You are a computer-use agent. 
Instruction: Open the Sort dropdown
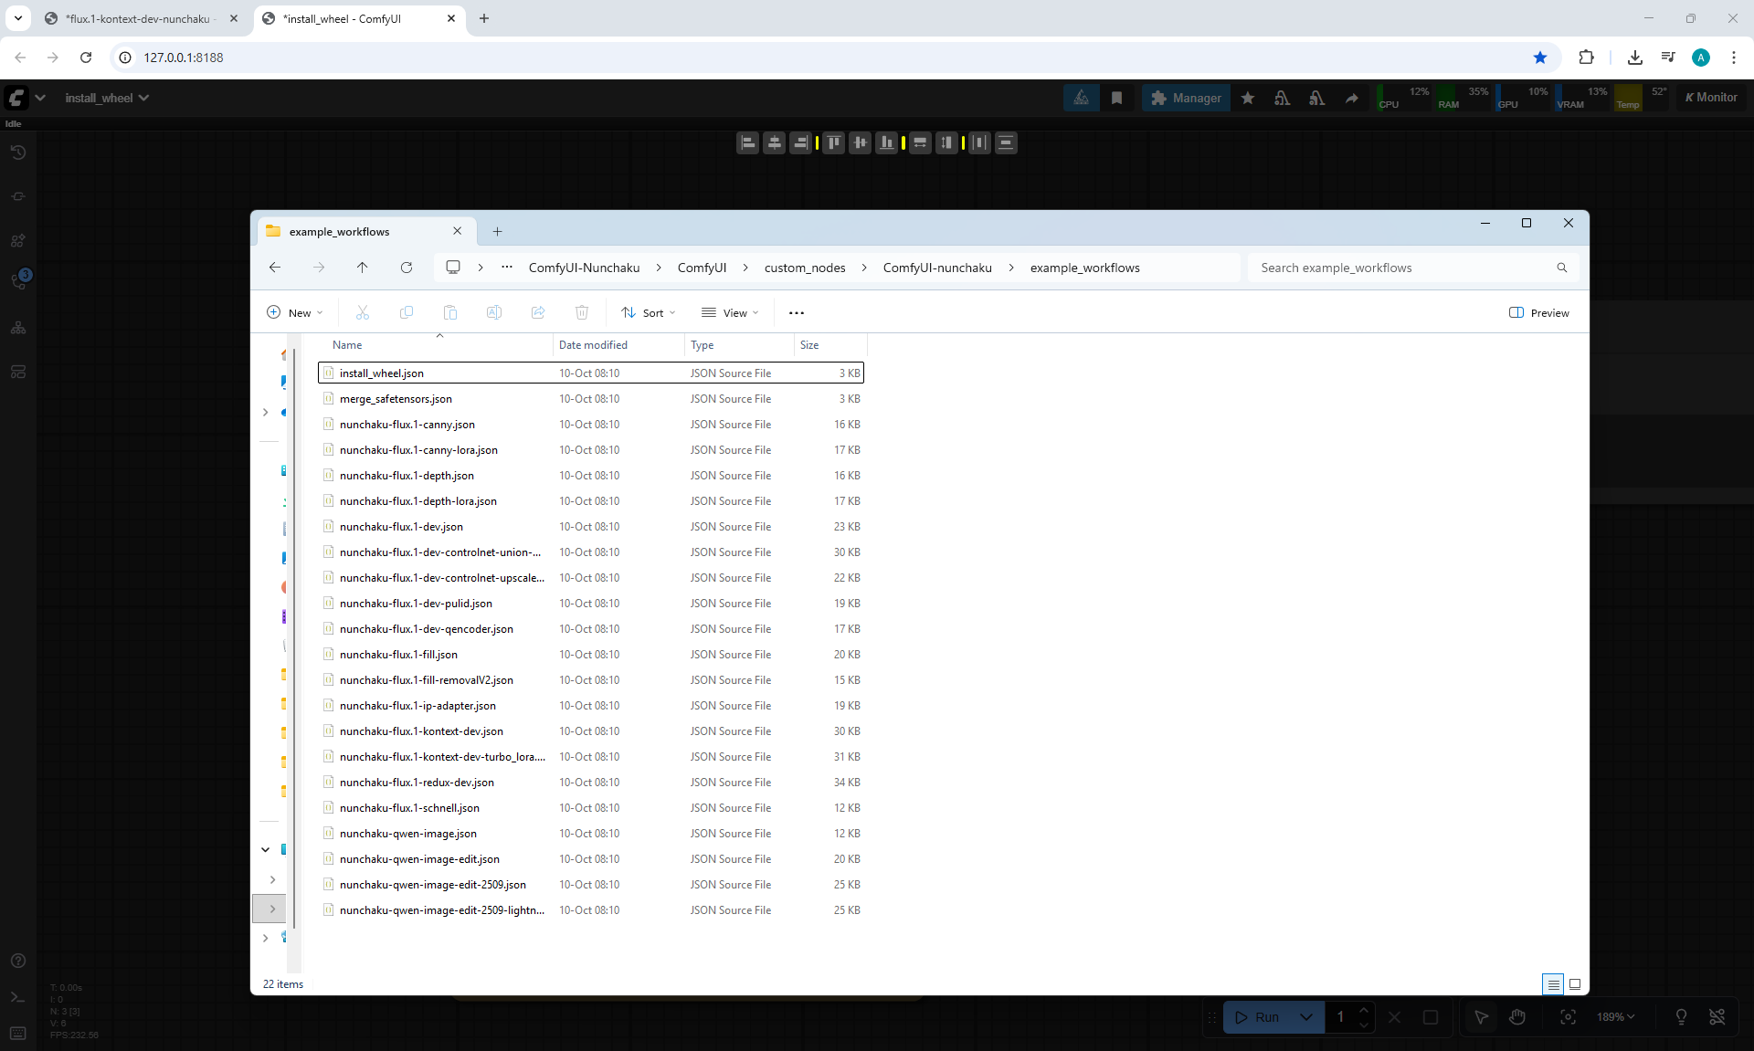[x=649, y=312]
